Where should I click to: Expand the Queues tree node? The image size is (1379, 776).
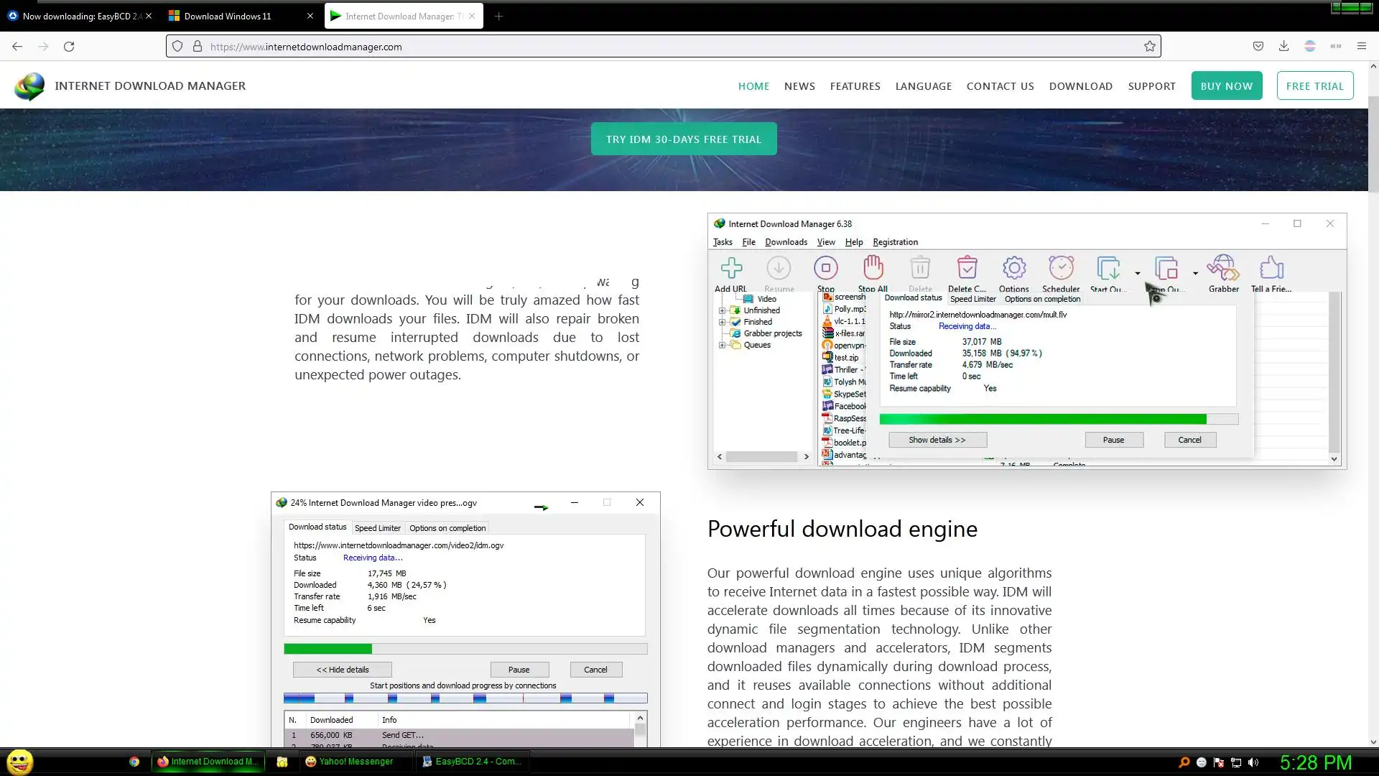(722, 346)
